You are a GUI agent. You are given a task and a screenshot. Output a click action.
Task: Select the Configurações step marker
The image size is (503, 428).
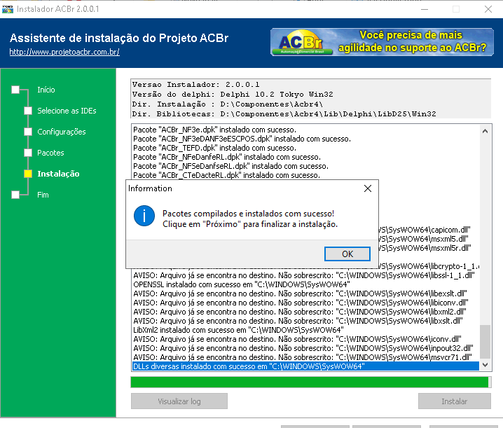[x=28, y=132]
